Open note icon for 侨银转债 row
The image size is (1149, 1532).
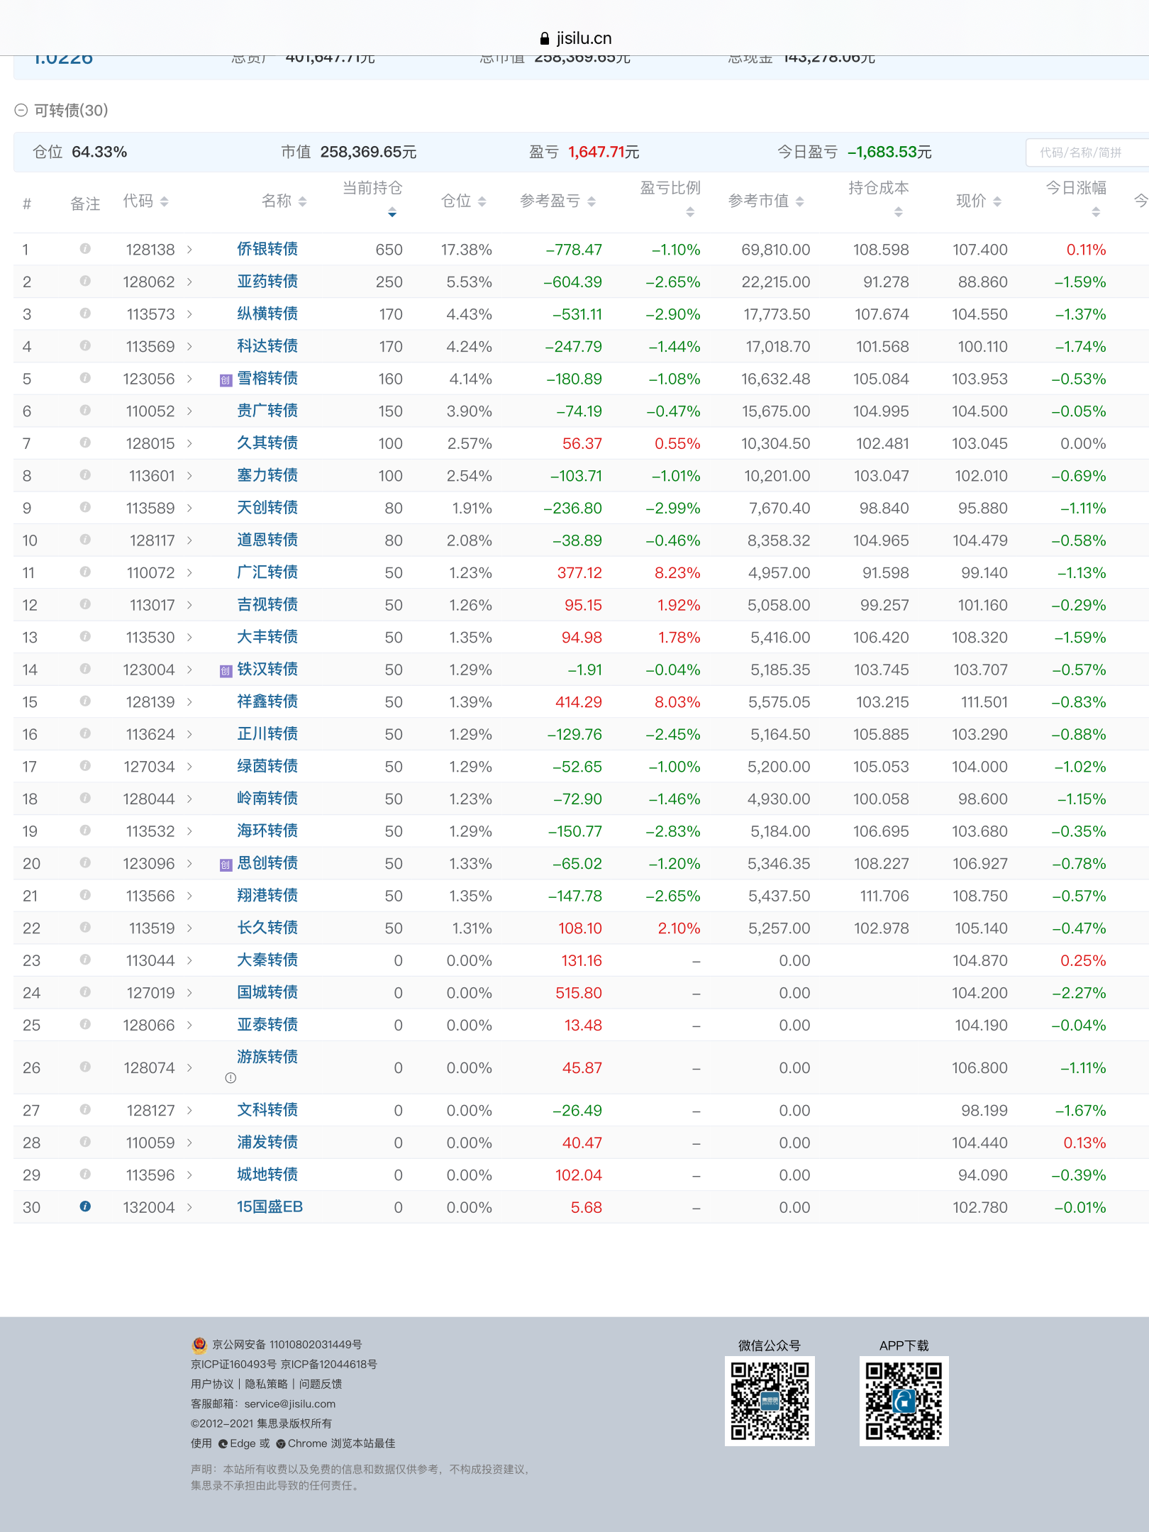pyautogui.click(x=85, y=248)
